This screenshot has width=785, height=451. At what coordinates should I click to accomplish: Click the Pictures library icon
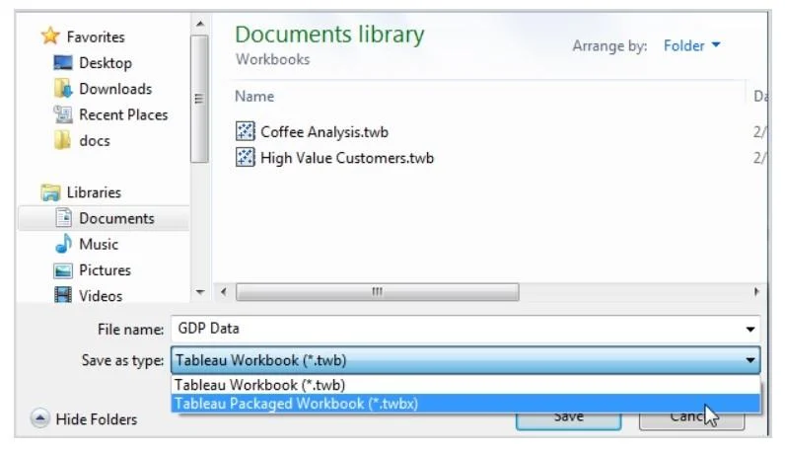63,270
